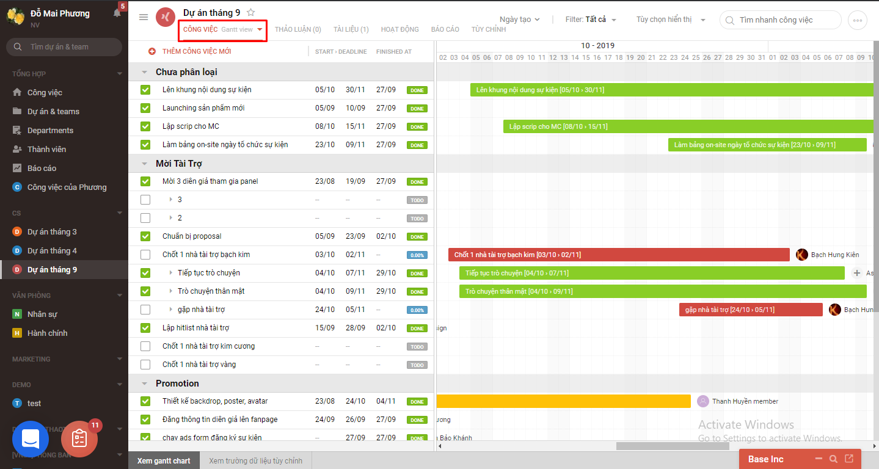
Task: Open the Ngày tạo sort dropdown
Action: point(520,20)
